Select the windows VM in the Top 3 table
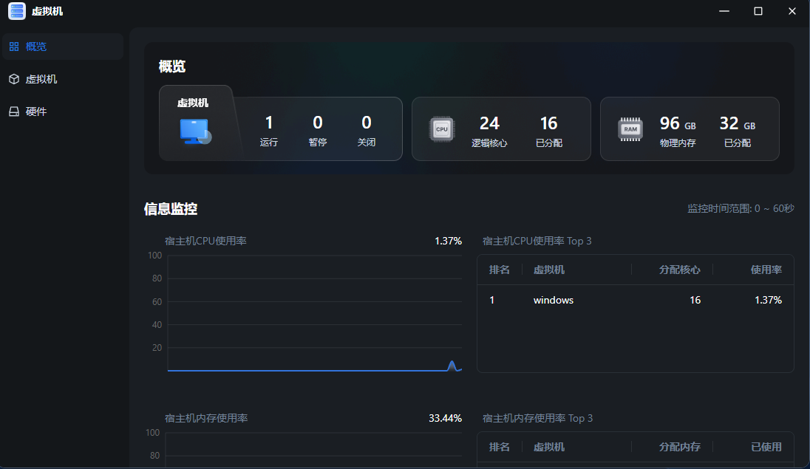 (553, 300)
